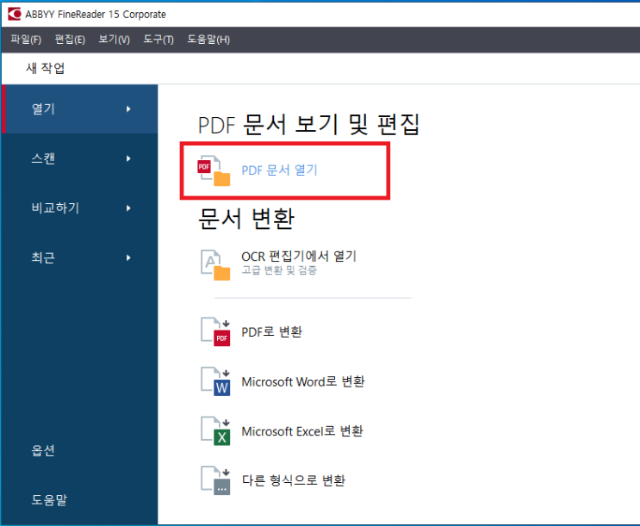Open 도움말 at sidebar bottom

point(49,500)
